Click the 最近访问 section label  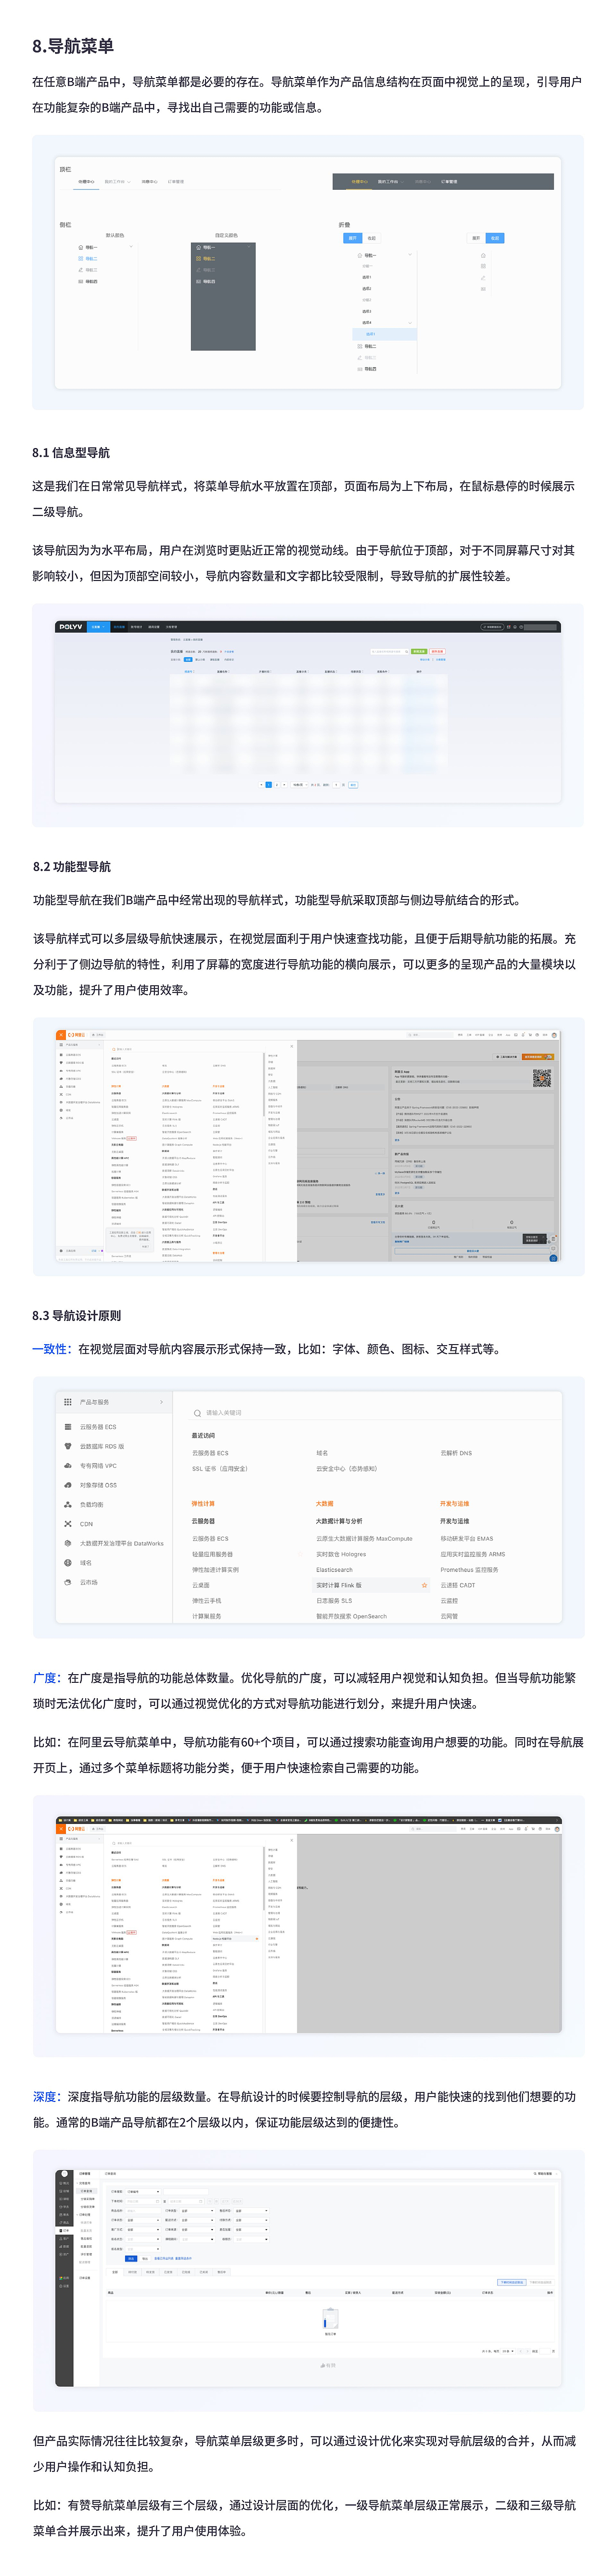203,1435
